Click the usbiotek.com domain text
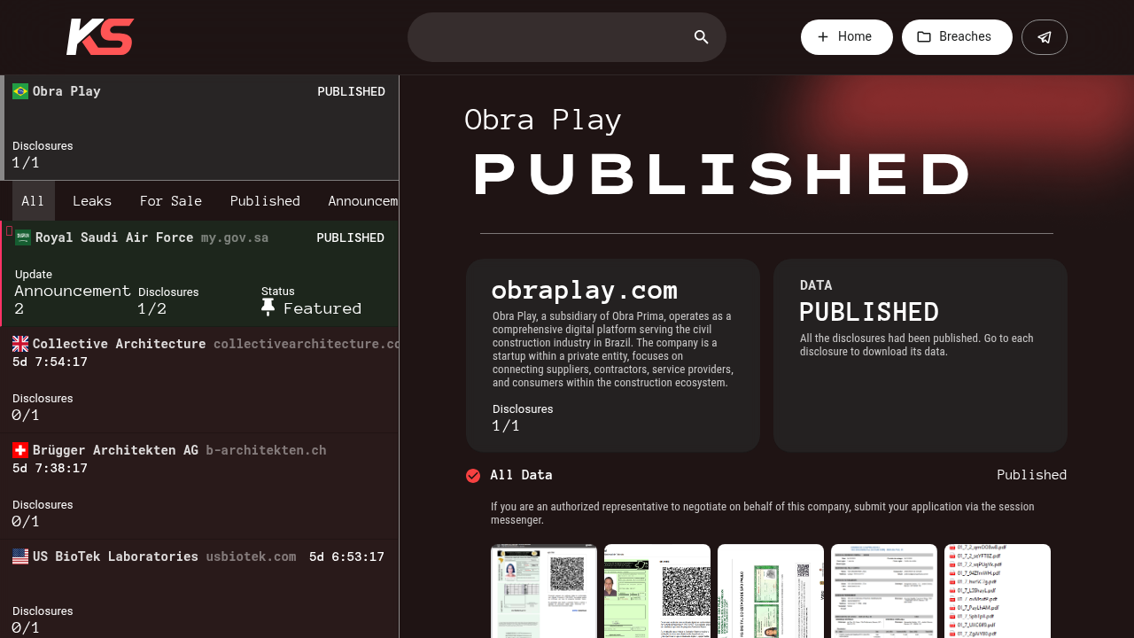Viewport: 1134px width, 638px height. coord(251,556)
